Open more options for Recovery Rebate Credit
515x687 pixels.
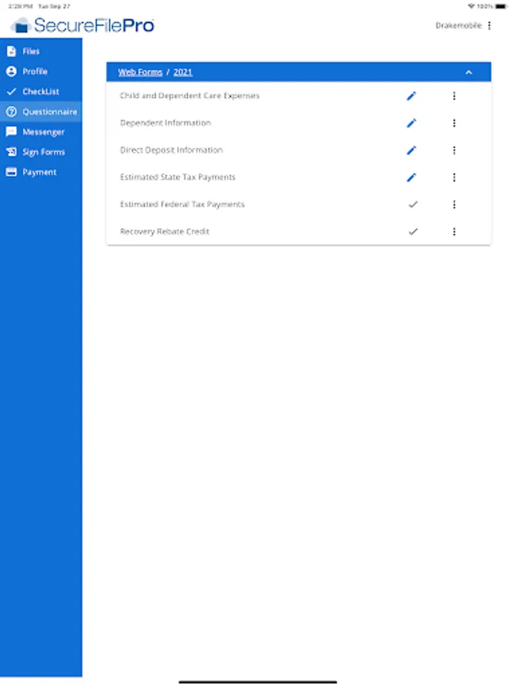coord(454,232)
